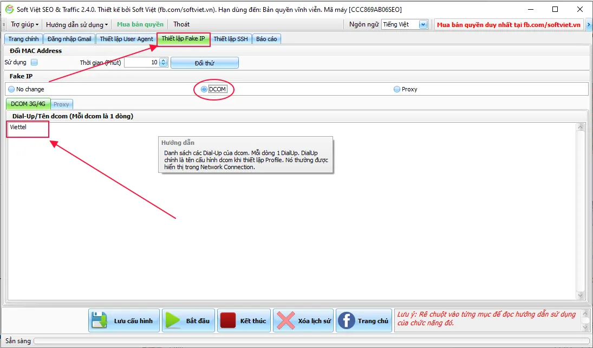
Task: Select the No change radio option
Action: tap(11, 89)
